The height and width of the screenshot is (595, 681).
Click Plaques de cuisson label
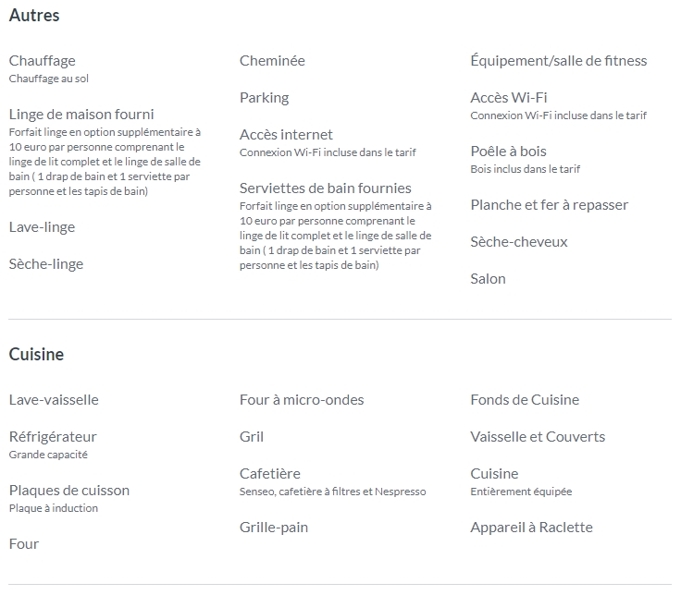(69, 491)
